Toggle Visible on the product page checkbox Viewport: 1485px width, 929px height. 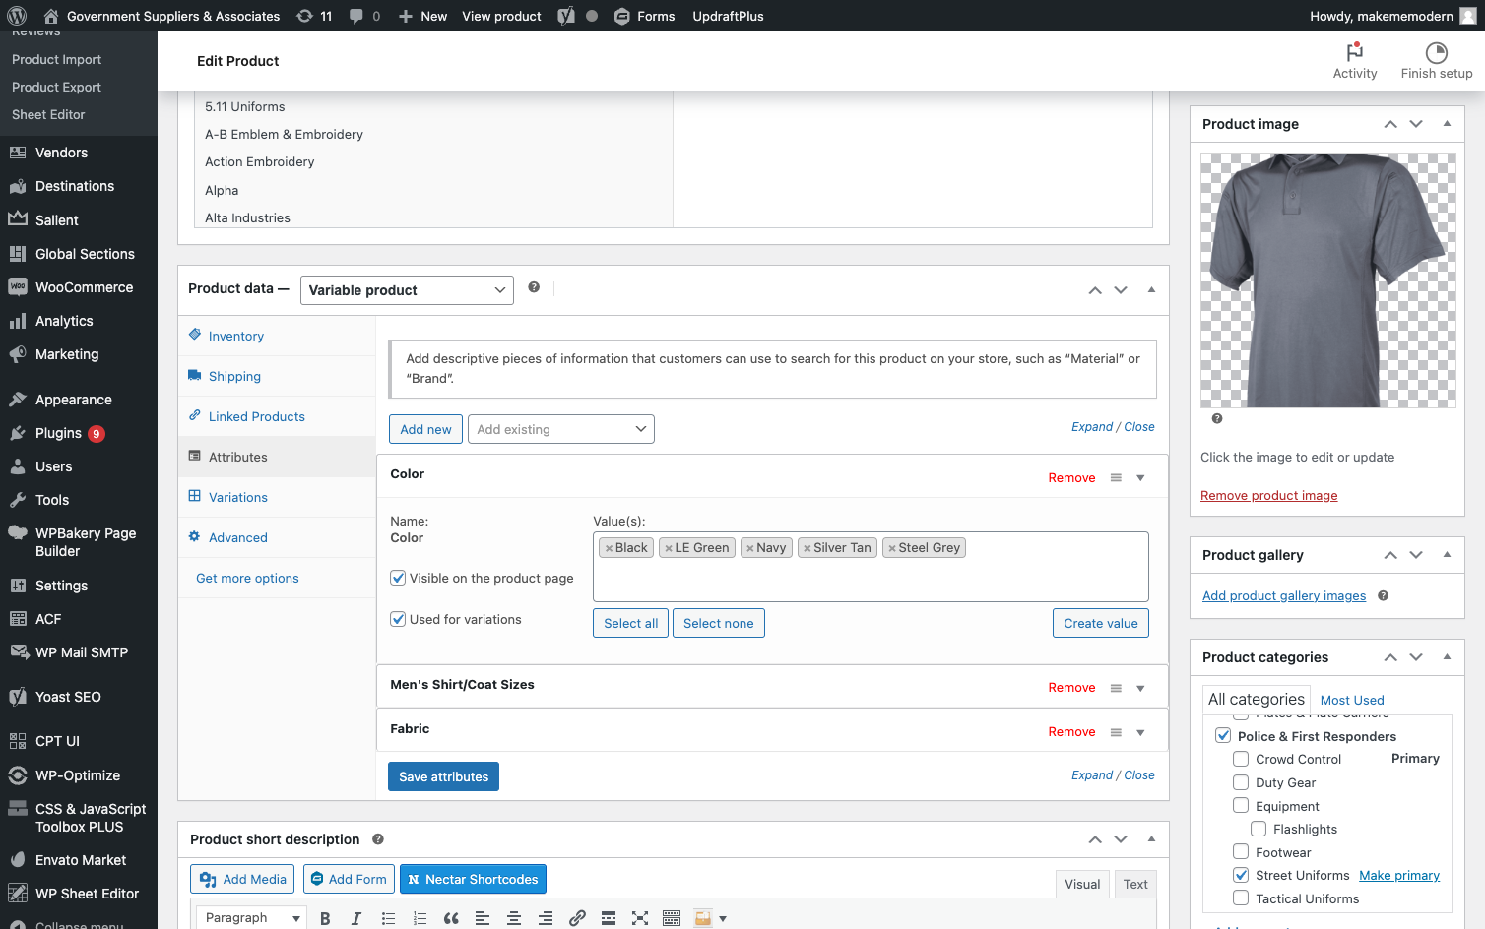click(x=398, y=578)
